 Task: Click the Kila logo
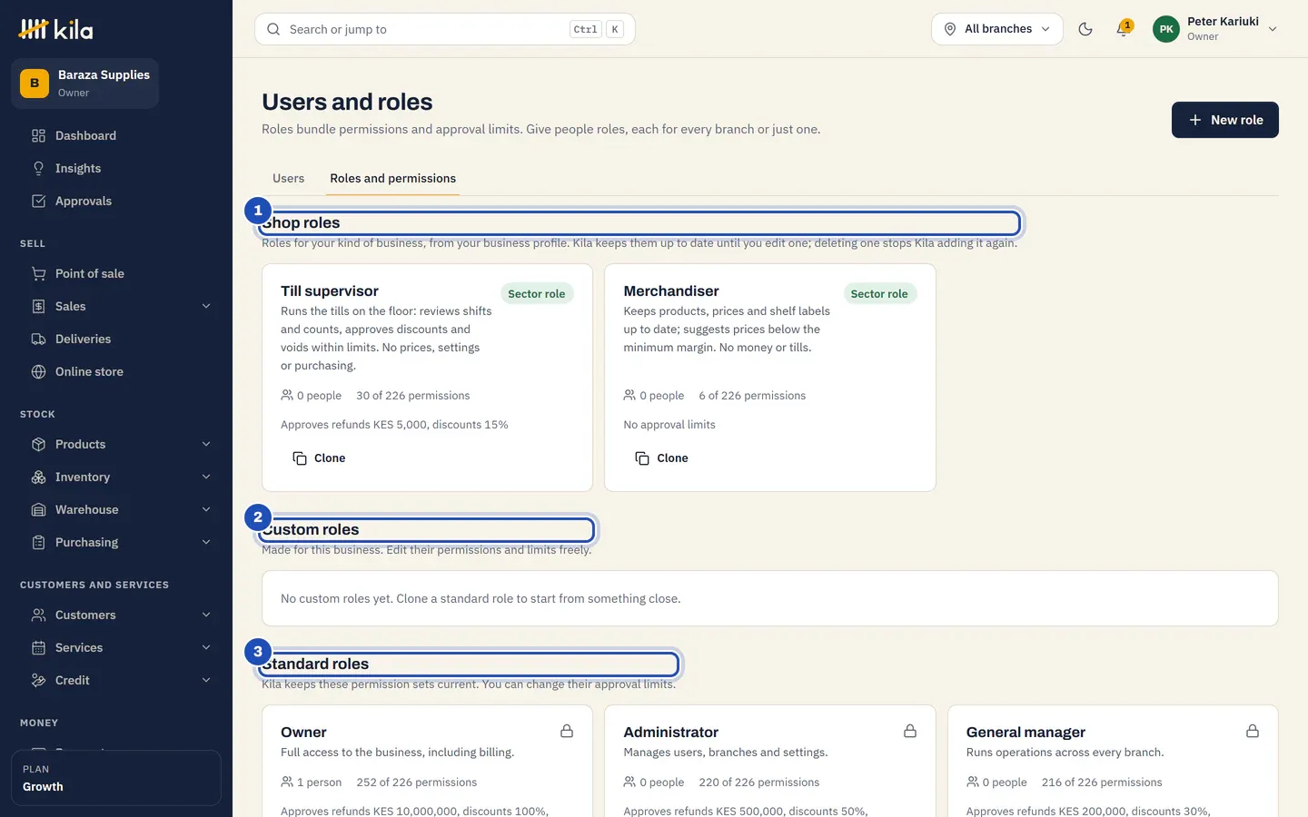click(55, 30)
